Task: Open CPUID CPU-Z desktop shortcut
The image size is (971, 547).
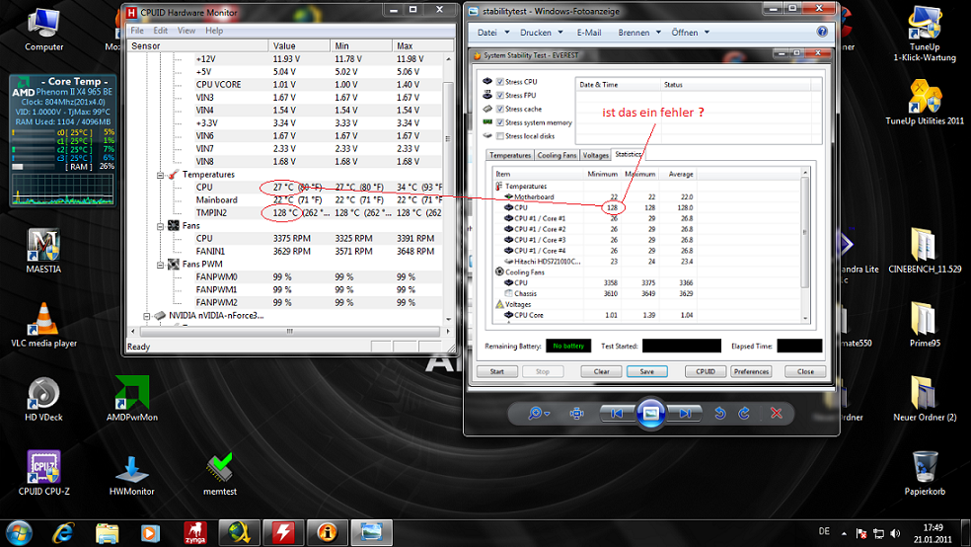Action: click(44, 473)
